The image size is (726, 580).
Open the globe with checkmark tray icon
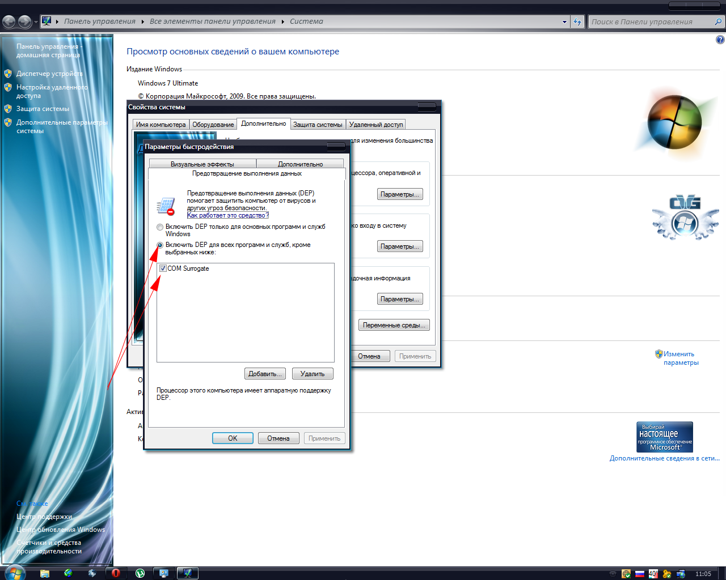tap(626, 574)
